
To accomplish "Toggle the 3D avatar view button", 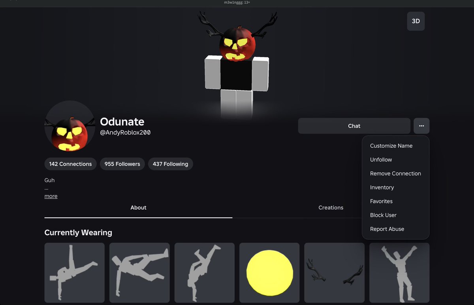I will pos(416,21).
